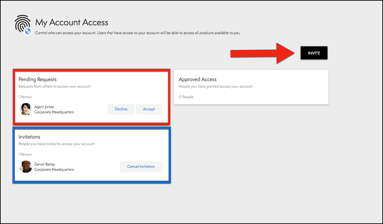The width and height of the screenshot is (383, 224).
Task: Click the Approved Access card heading
Action: point(198,79)
